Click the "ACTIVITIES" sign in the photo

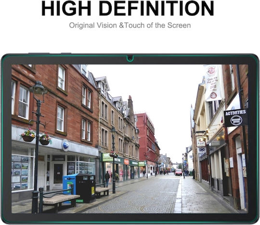tap(235, 117)
